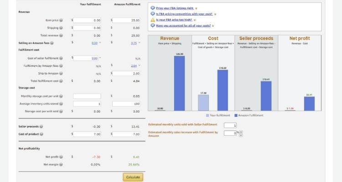342x182 pixels.
Task: Expand arrow after Have you accounted for costs
Action: pyautogui.click(x=213, y=26)
